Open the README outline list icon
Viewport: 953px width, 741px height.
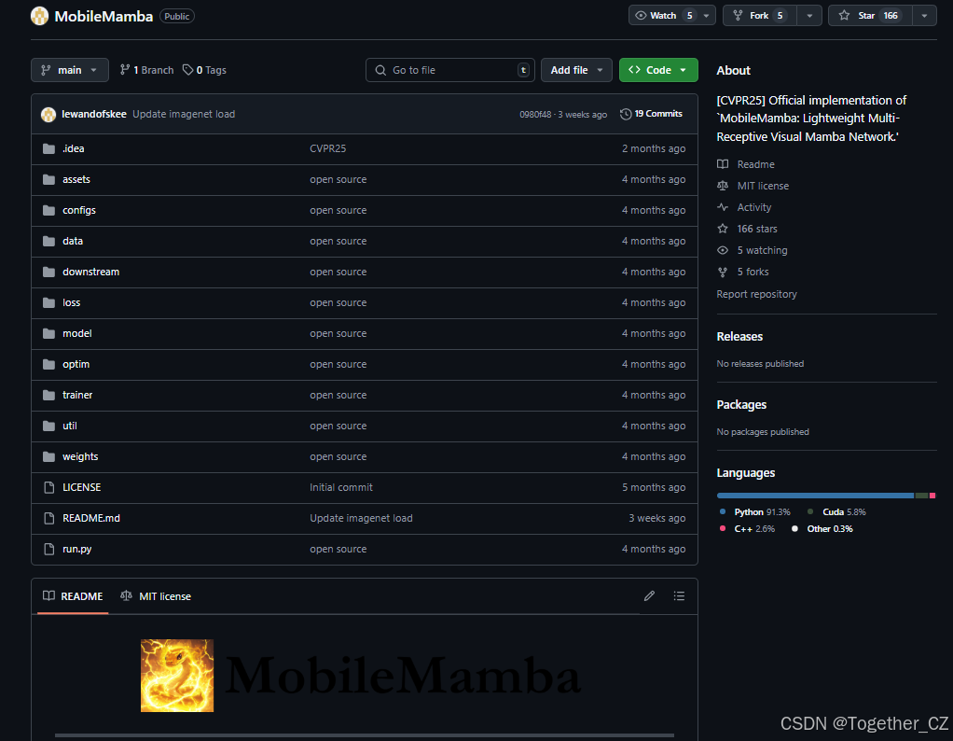(x=679, y=596)
